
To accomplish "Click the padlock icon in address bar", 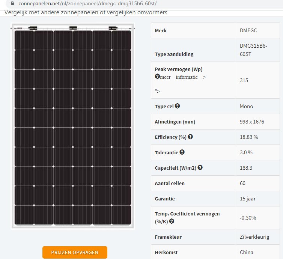I will (x=13, y=3).
